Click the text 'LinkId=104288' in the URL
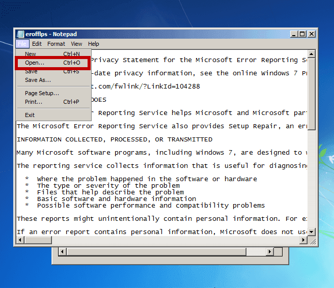This screenshot has width=334, height=288. [x=174, y=87]
